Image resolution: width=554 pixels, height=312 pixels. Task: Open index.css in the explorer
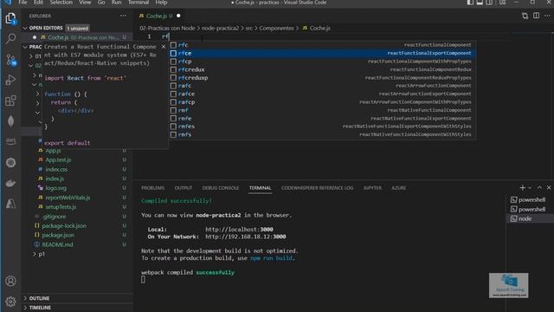[x=56, y=169]
